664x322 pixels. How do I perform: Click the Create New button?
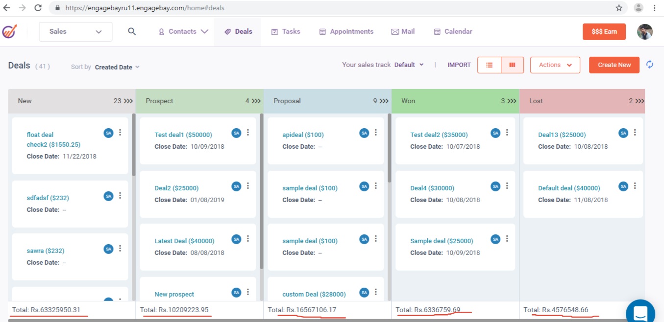point(614,65)
